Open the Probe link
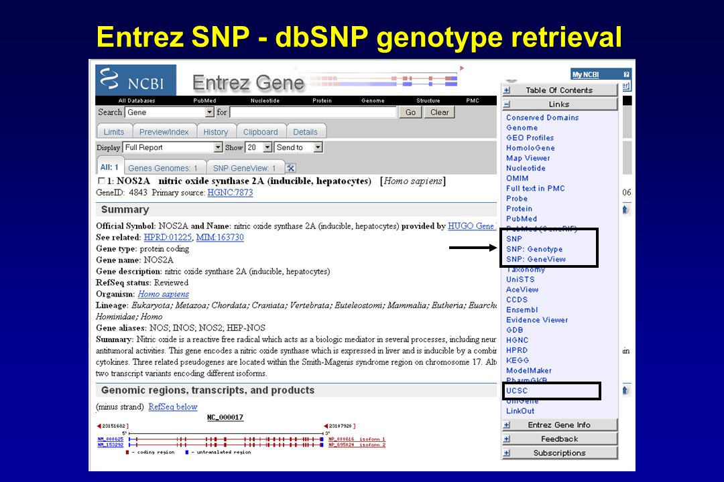The width and height of the screenshot is (724, 482). tap(517, 199)
